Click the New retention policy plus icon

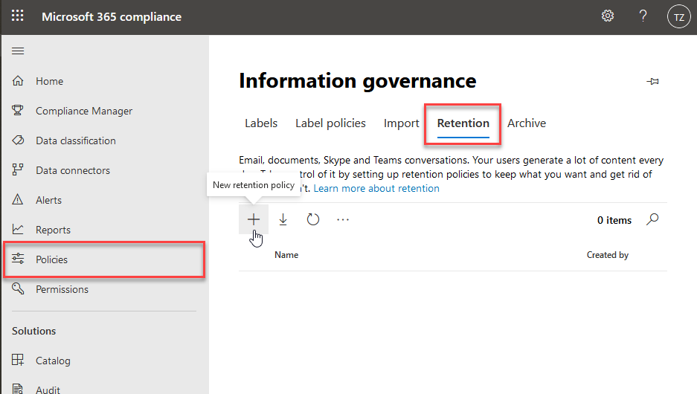coord(254,219)
